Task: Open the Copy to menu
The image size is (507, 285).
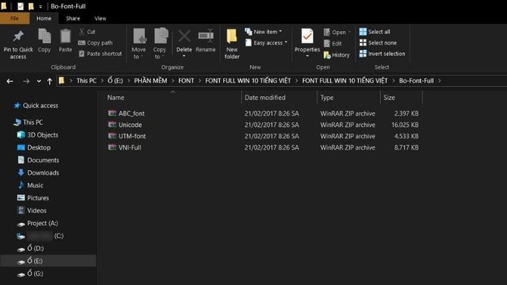Action: (x=160, y=43)
